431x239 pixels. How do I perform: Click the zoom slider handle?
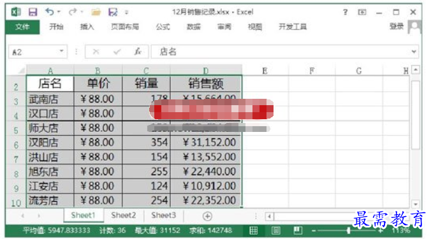(349, 230)
